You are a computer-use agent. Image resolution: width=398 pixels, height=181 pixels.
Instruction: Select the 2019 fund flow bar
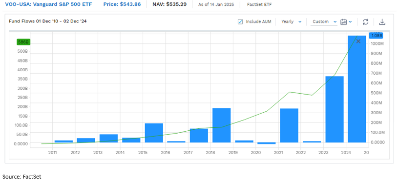click(x=244, y=141)
